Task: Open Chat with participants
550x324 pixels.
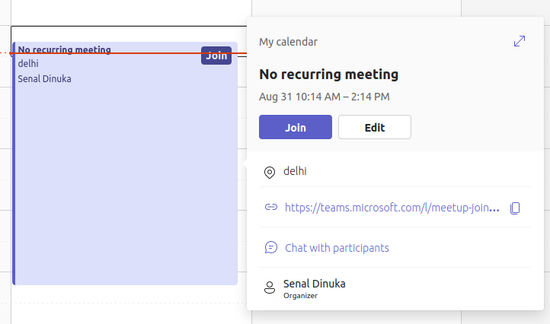Action: pyautogui.click(x=337, y=248)
